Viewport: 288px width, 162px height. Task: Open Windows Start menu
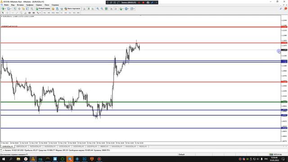click(4, 159)
